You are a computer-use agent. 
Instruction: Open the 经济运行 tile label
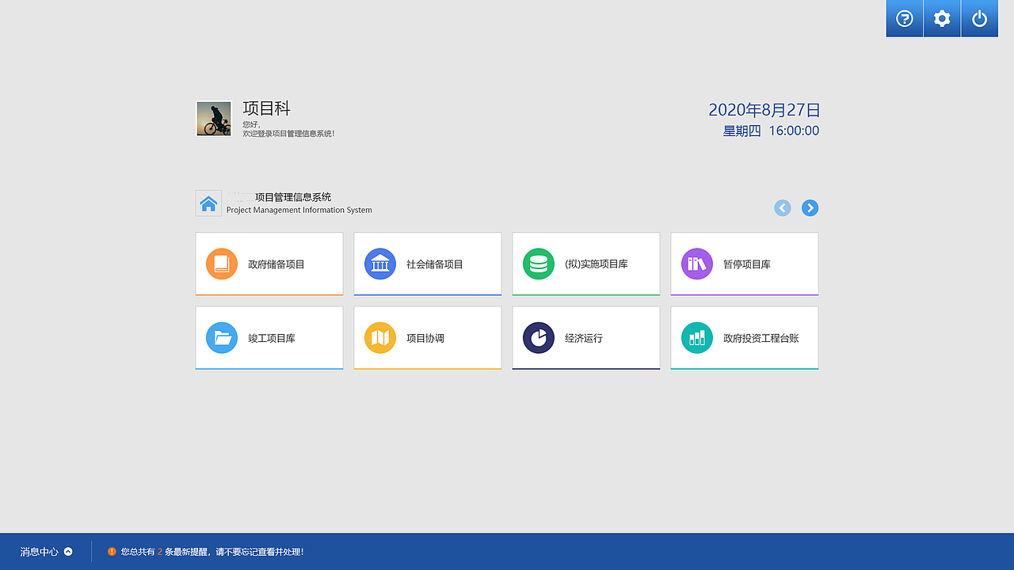584,338
